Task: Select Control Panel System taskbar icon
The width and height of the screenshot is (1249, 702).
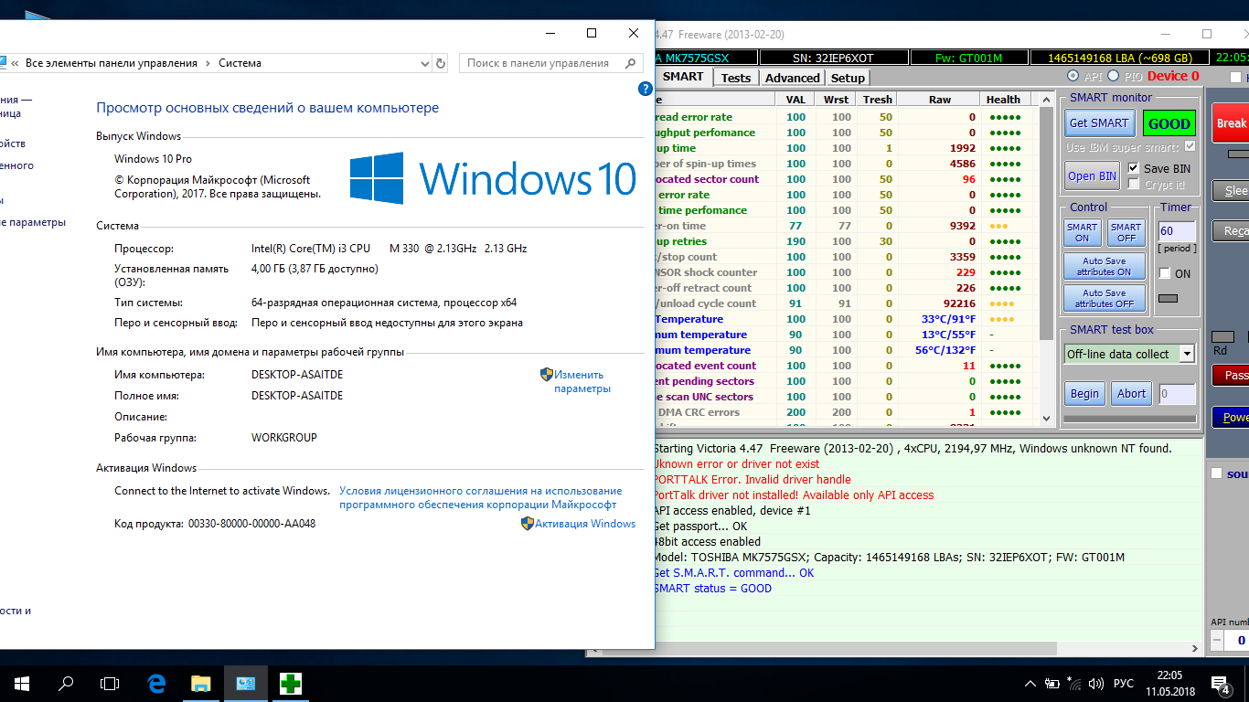Action: tap(246, 683)
